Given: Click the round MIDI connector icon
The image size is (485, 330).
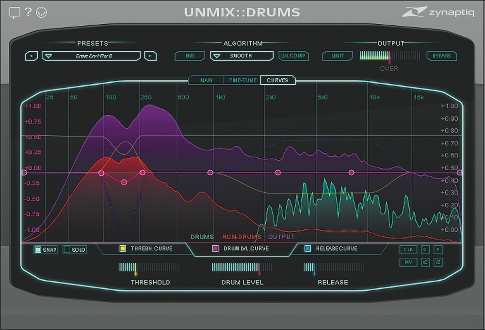Looking at the screenshot, I should (x=41, y=13).
